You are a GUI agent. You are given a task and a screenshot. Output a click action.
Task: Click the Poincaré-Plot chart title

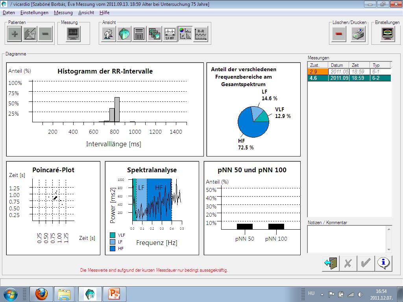53,170
